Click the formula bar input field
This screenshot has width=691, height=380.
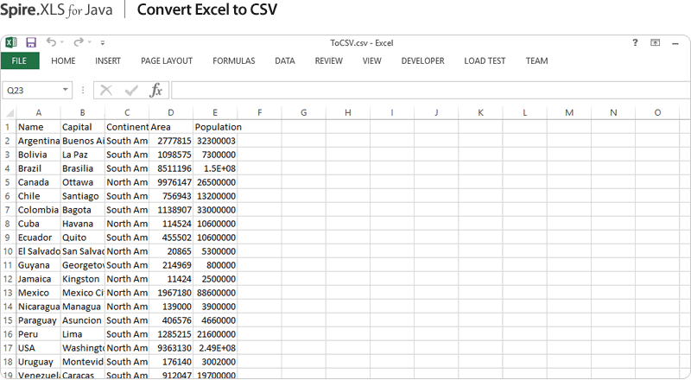[423, 91]
